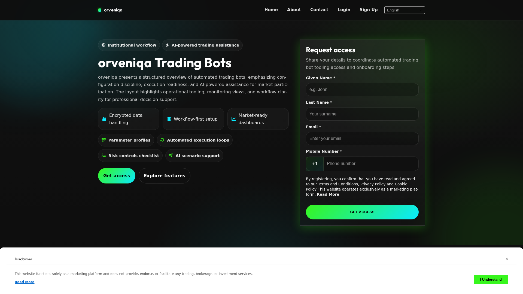Open the +1 country code selector

coord(315,164)
